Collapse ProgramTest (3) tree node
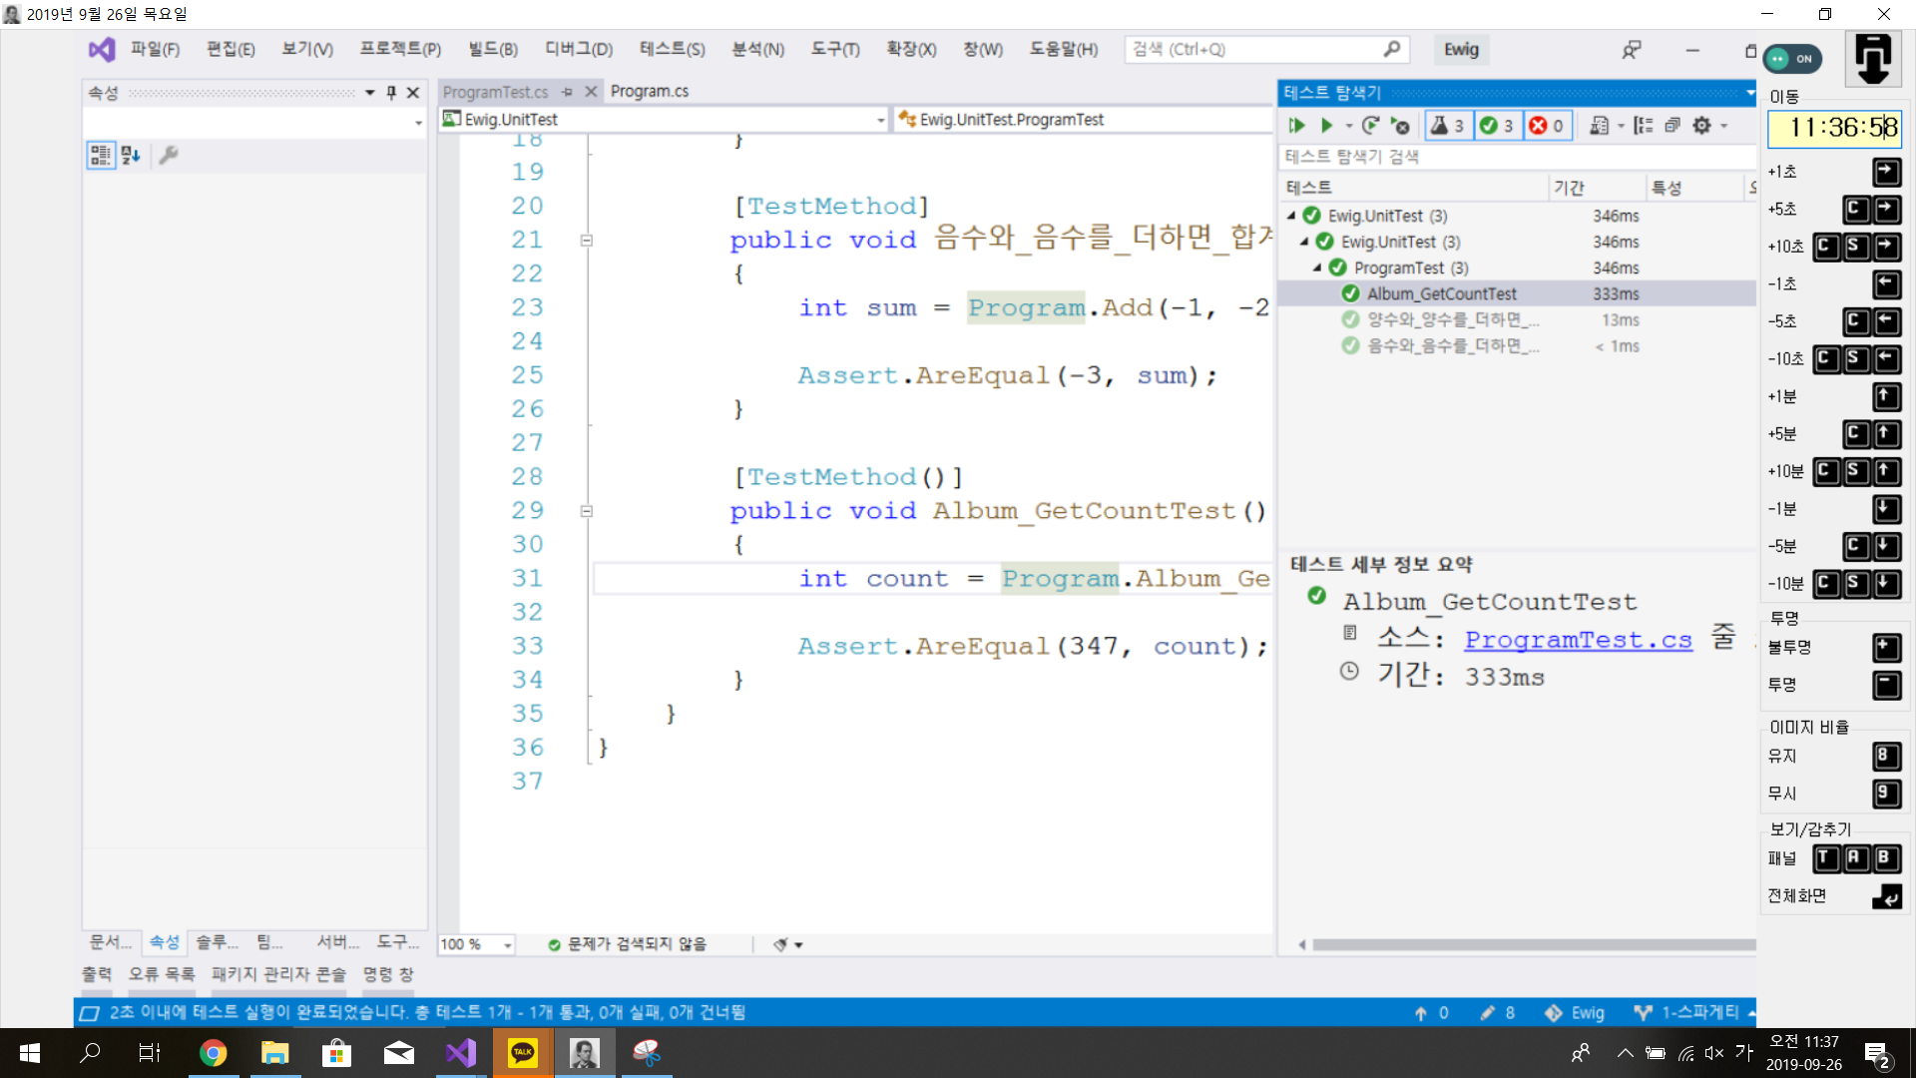 pos(1317,268)
